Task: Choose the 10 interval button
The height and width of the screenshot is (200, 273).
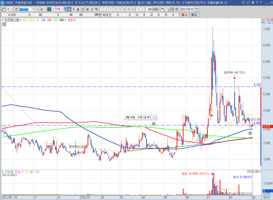Action: pos(115,10)
